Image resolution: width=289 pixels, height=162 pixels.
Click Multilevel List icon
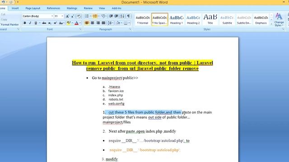point(103,16)
